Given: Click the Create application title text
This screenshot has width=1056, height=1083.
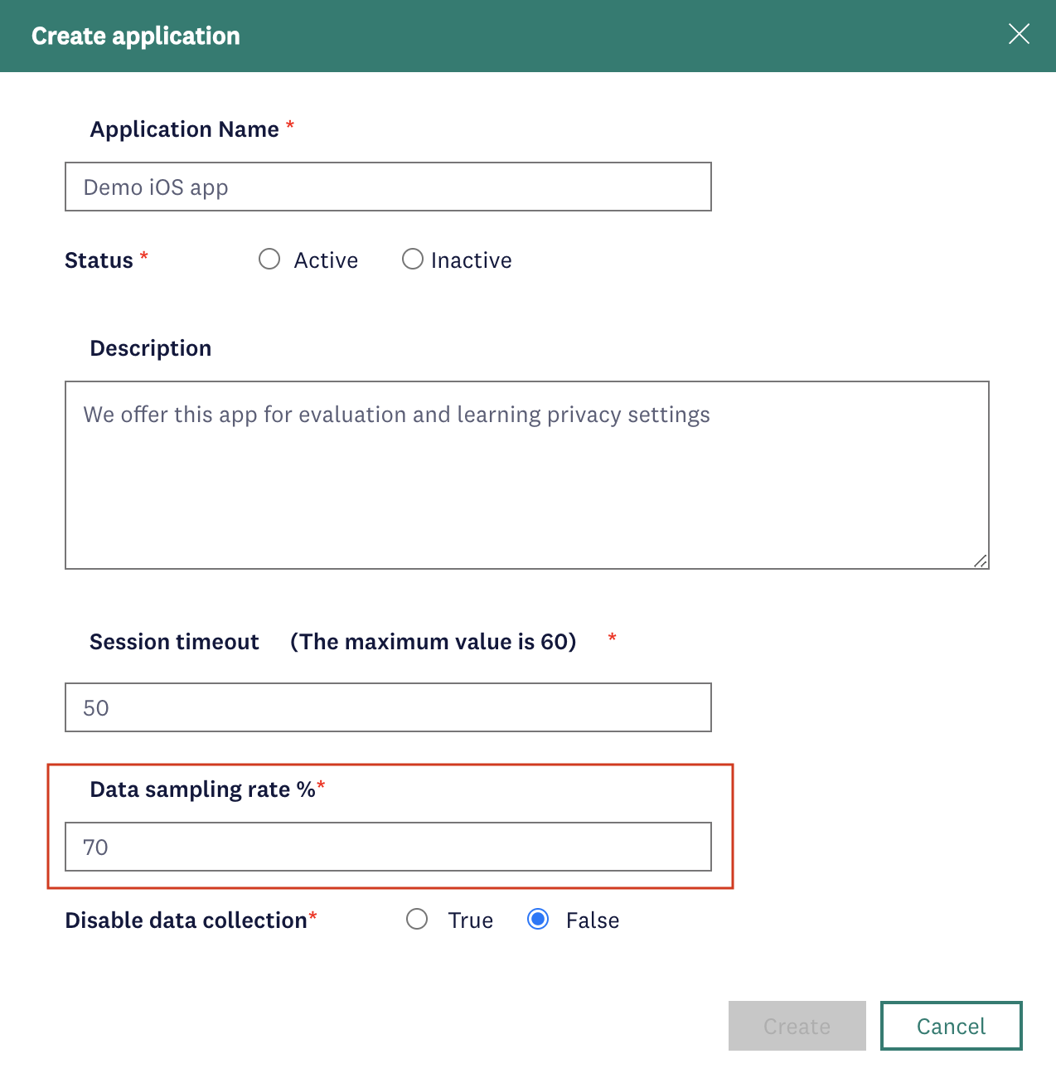Looking at the screenshot, I should pos(136,36).
